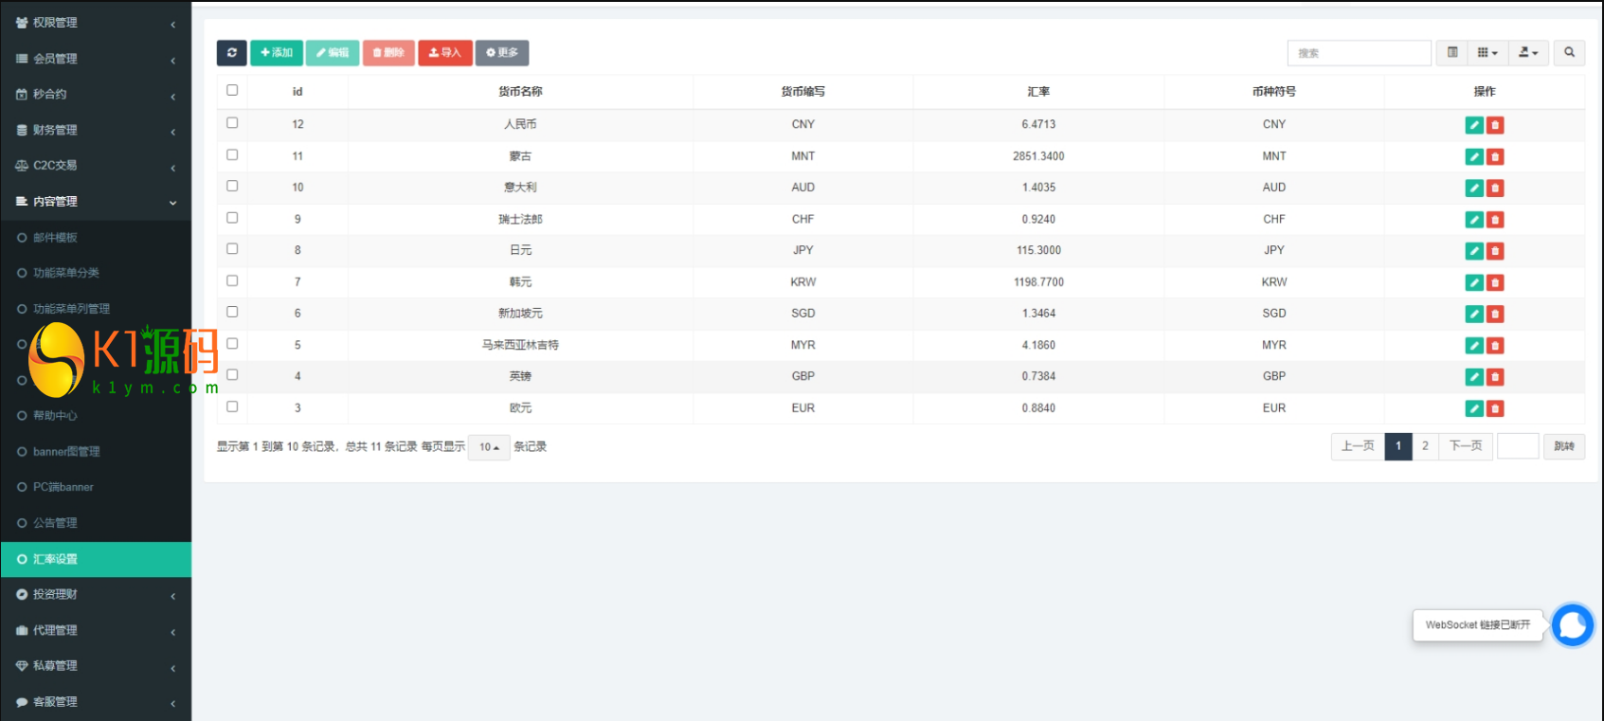Click the edit icon for 人民币 row
This screenshot has height=721, width=1604.
click(1474, 125)
